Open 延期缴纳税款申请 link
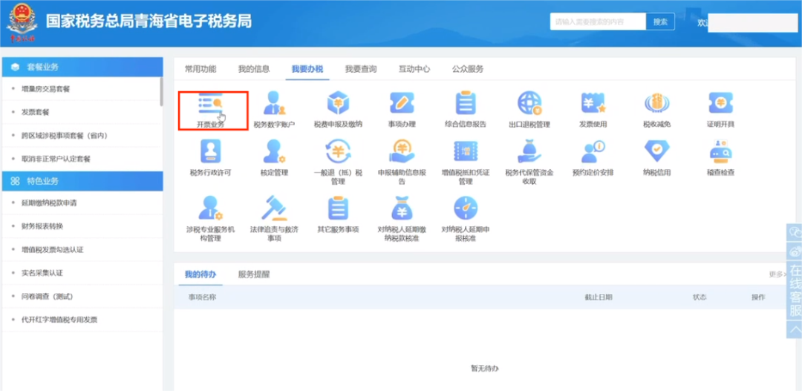802x391 pixels. point(49,203)
